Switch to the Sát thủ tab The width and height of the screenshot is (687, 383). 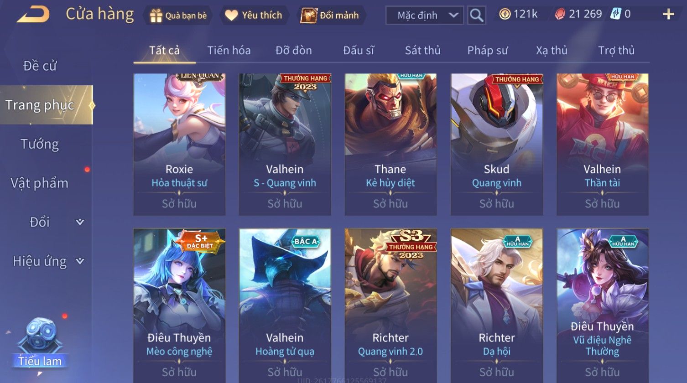[422, 51]
